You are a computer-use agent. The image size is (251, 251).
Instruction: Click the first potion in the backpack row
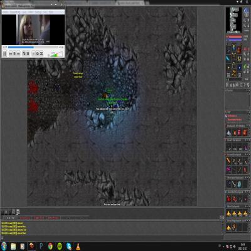[235, 132]
